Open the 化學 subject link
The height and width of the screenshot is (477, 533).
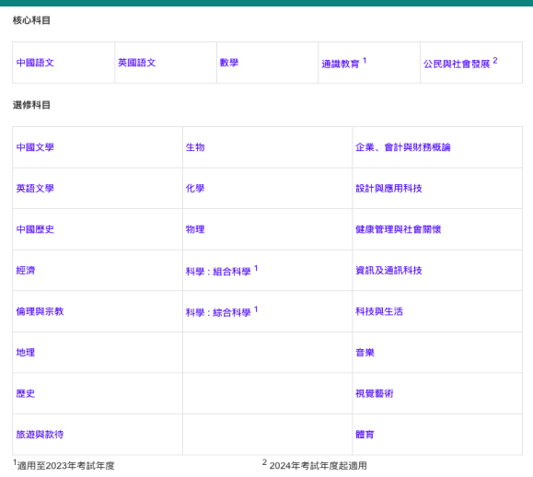pyautogui.click(x=195, y=189)
